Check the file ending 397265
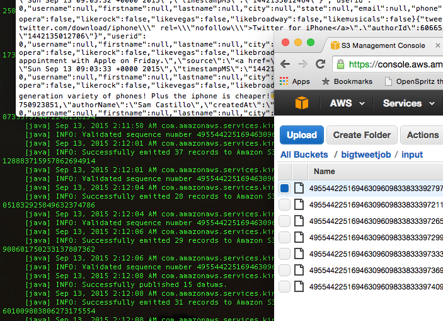Screen dimensions: 443x321 pos(284,221)
